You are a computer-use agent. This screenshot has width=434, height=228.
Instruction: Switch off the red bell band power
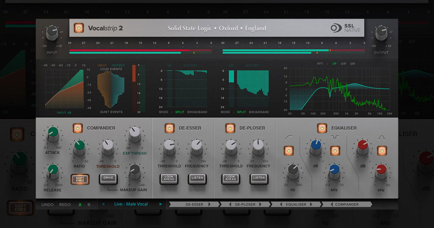(x=382, y=151)
